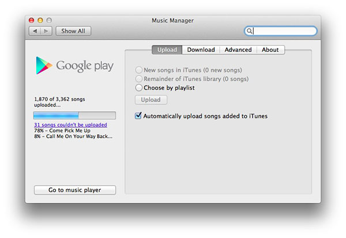Image resolution: width=346 pixels, height=238 pixels.
Task: Click the 1,870 of 3,362 songs uploaded text
Action: [x=59, y=102]
